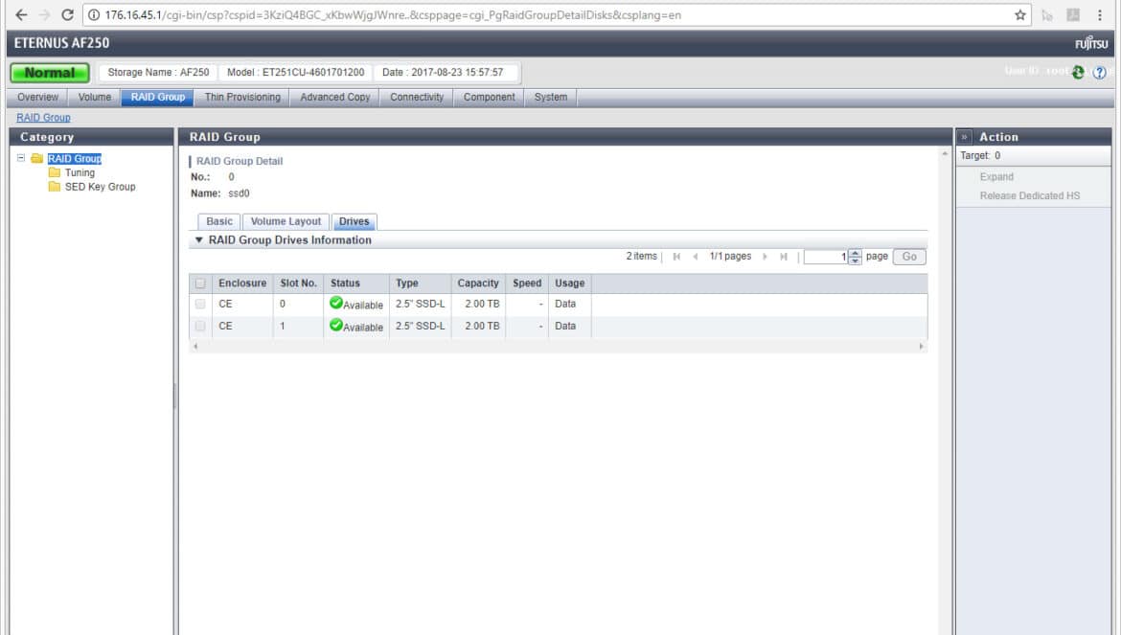Click the Storage Name : AF250 field

tap(159, 72)
